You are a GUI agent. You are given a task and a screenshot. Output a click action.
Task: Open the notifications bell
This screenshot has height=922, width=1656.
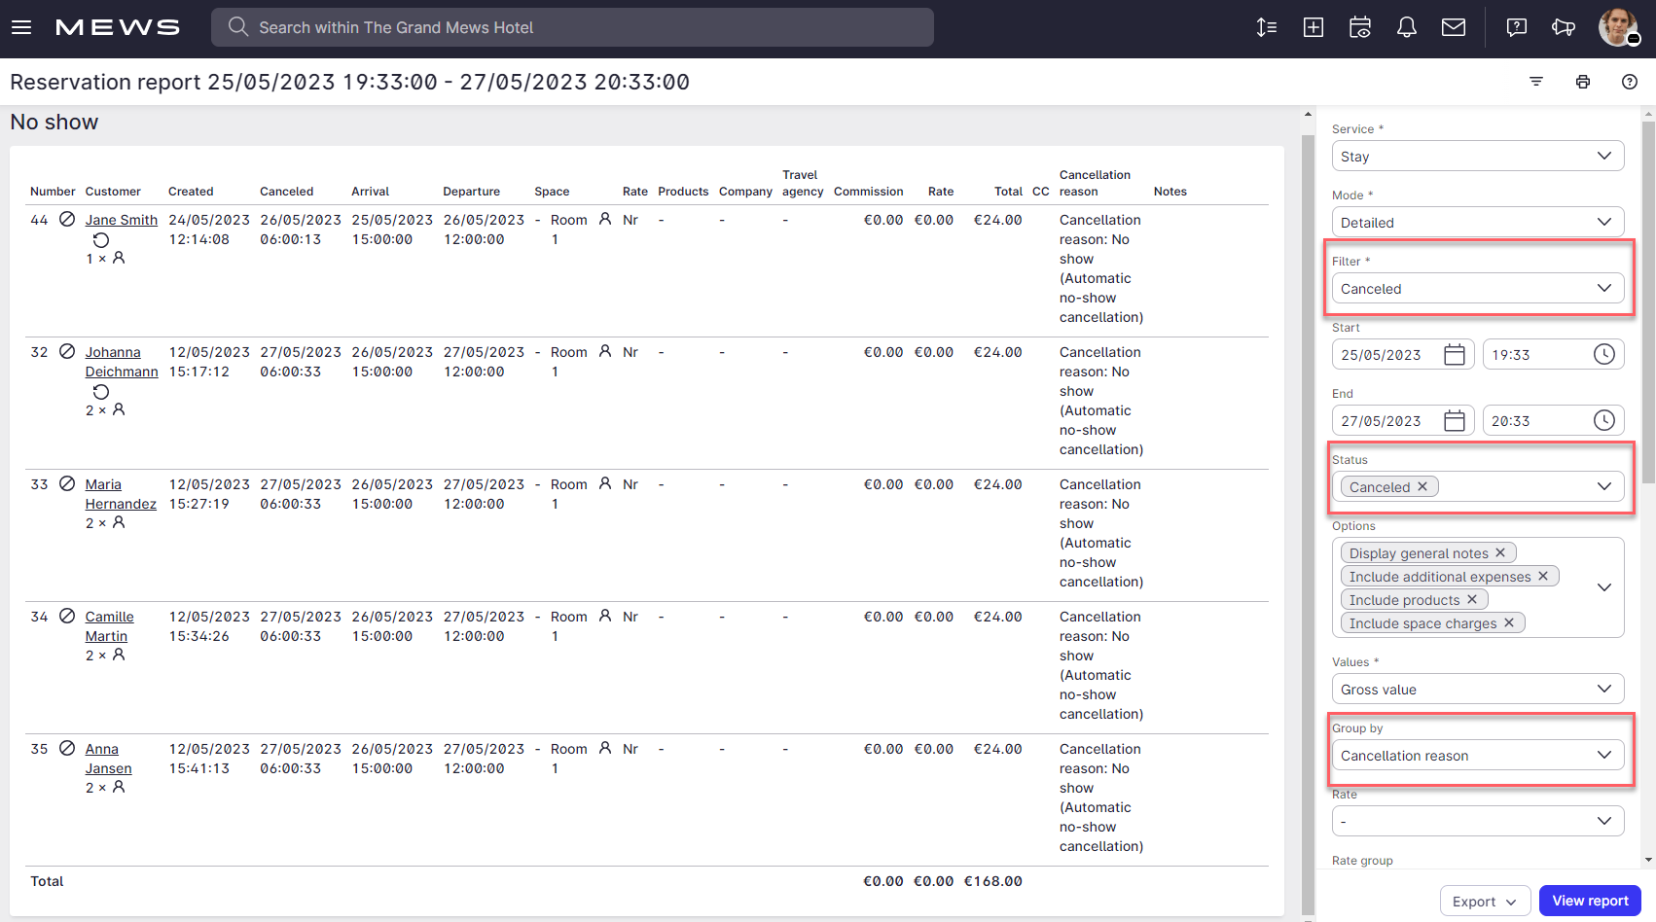1407,27
